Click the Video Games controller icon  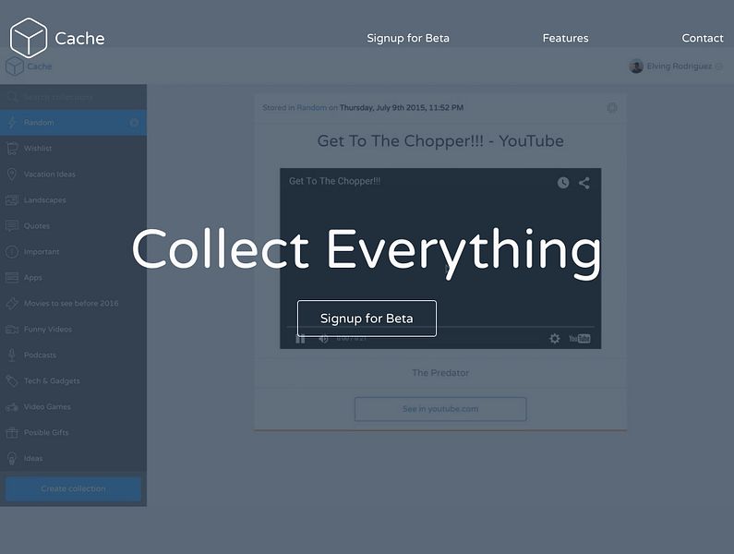12,407
